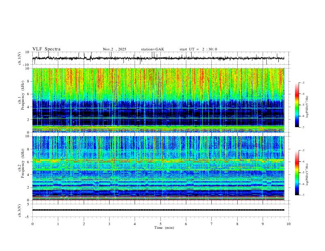
Task: Click the "2" kHz tick on ch.2 axis
Action: pyautogui.click(x=29, y=187)
